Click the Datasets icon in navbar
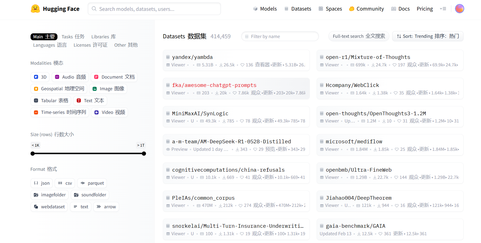This screenshot has width=481, height=243. tap(286, 9)
